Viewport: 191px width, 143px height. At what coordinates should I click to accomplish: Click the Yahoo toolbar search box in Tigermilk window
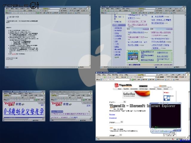coord(151,75)
